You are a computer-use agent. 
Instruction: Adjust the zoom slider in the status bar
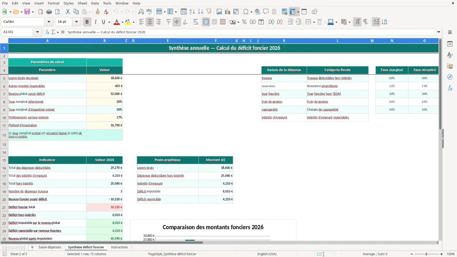point(426,254)
